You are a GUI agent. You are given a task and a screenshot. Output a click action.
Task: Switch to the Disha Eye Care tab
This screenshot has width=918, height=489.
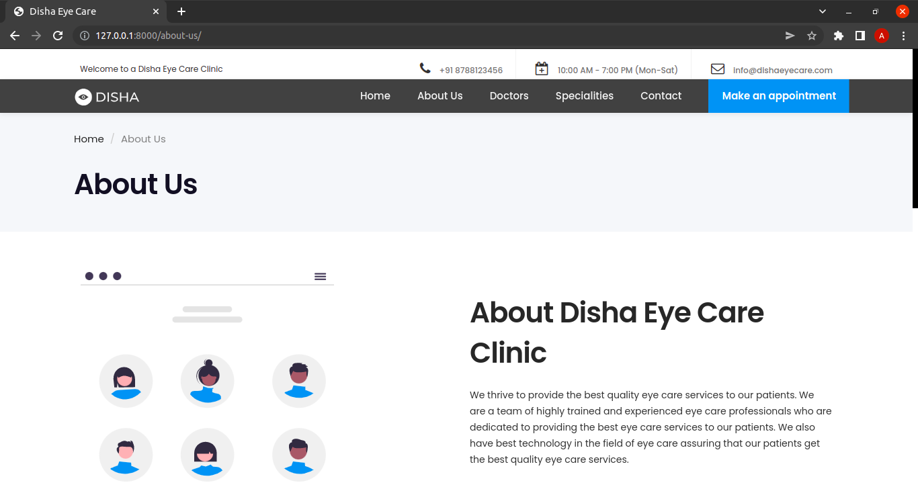[74, 11]
